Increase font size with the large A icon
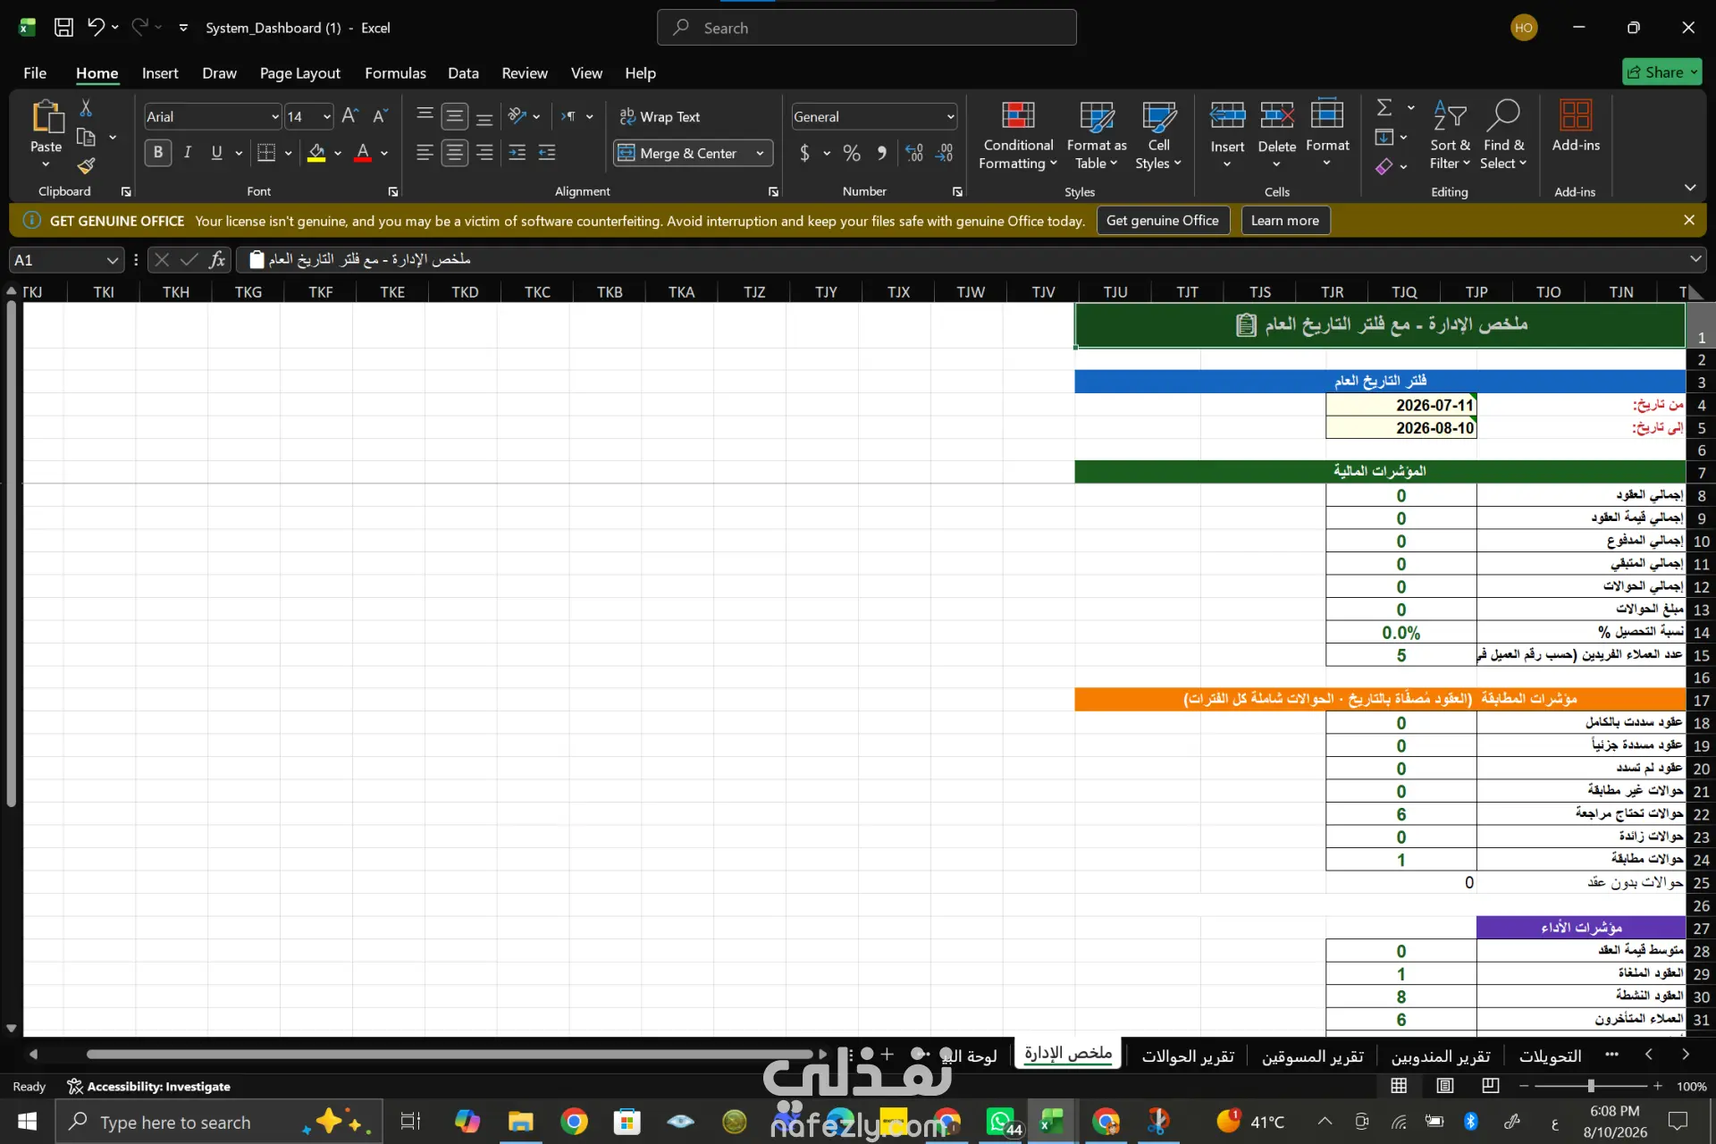 [x=349, y=116]
